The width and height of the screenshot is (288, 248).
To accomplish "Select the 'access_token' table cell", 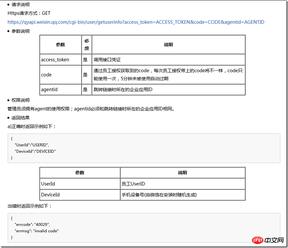I will 61,60.
